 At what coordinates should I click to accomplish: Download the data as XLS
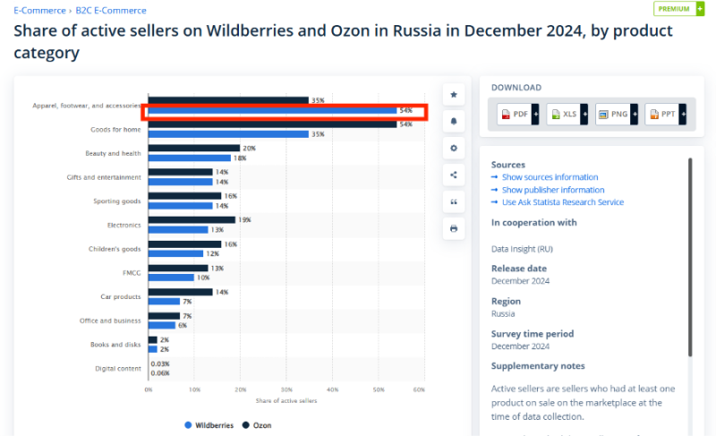click(567, 115)
